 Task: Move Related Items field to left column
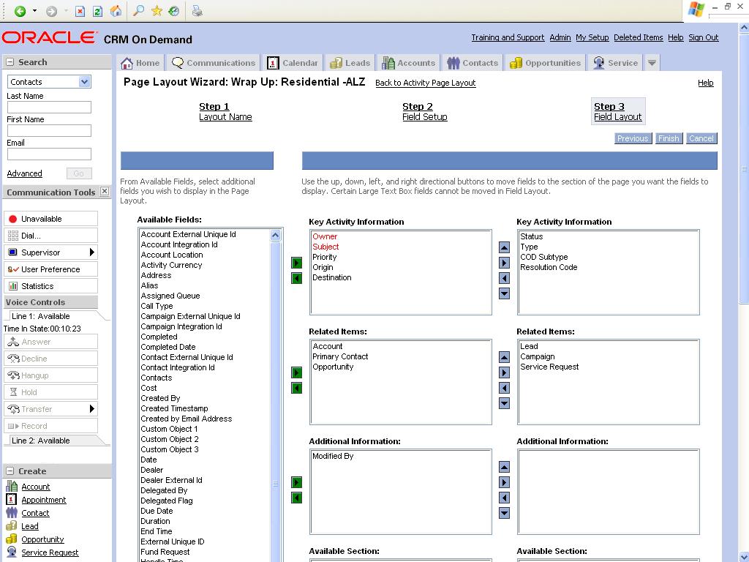click(x=505, y=388)
